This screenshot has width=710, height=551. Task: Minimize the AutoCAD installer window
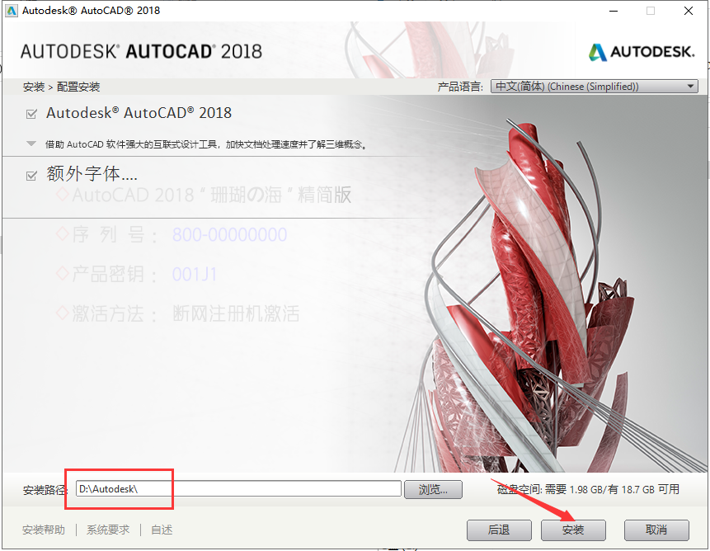(x=612, y=11)
